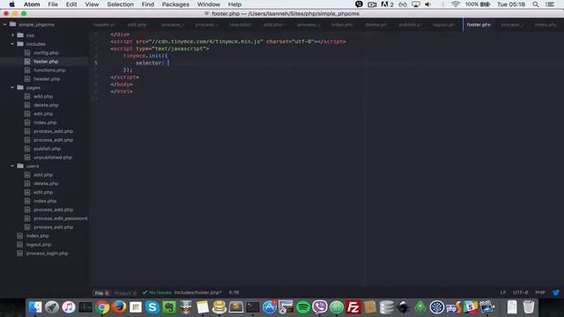Open the Apple menu
Image resolution: width=564 pixels, height=317 pixels.
pyautogui.click(x=11, y=4)
